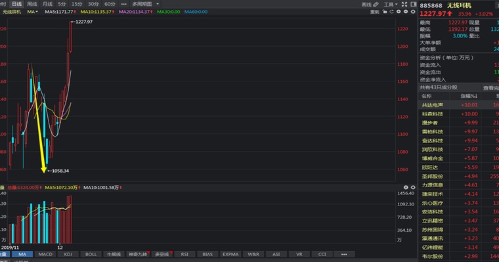The image size is (499, 262).
Task: Click the 885868 stock code
Action: pos(431,6)
